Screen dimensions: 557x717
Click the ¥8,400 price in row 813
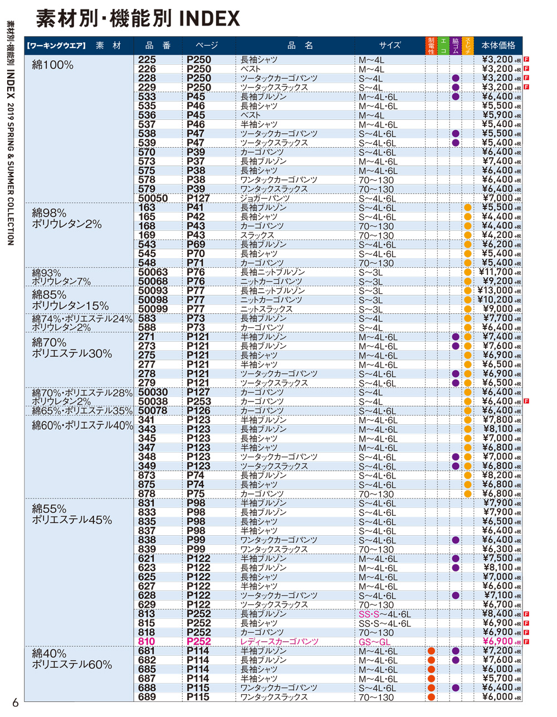pos(497,614)
